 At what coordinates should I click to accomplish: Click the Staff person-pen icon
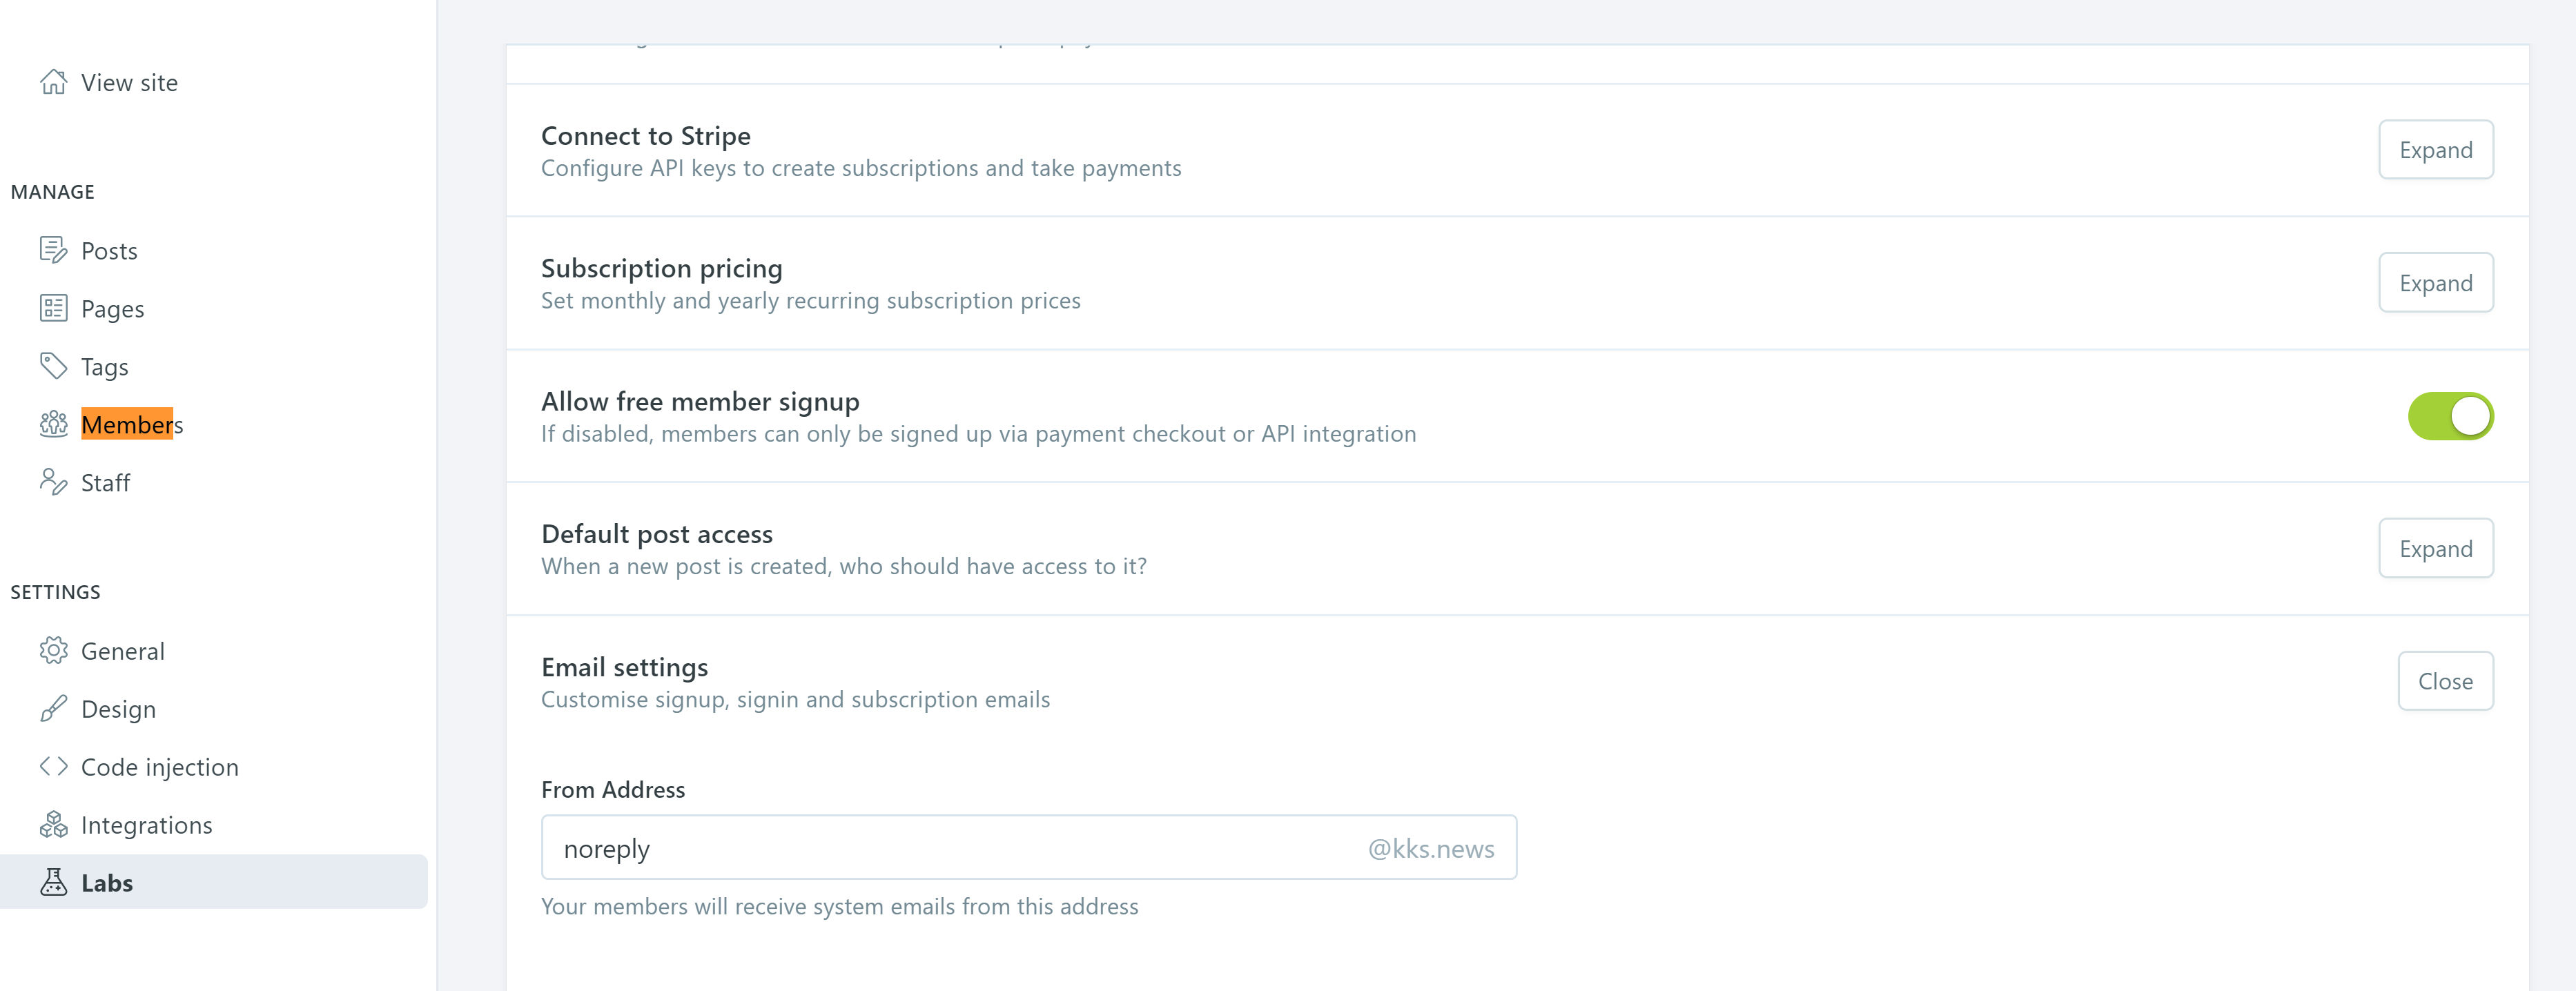(x=53, y=482)
